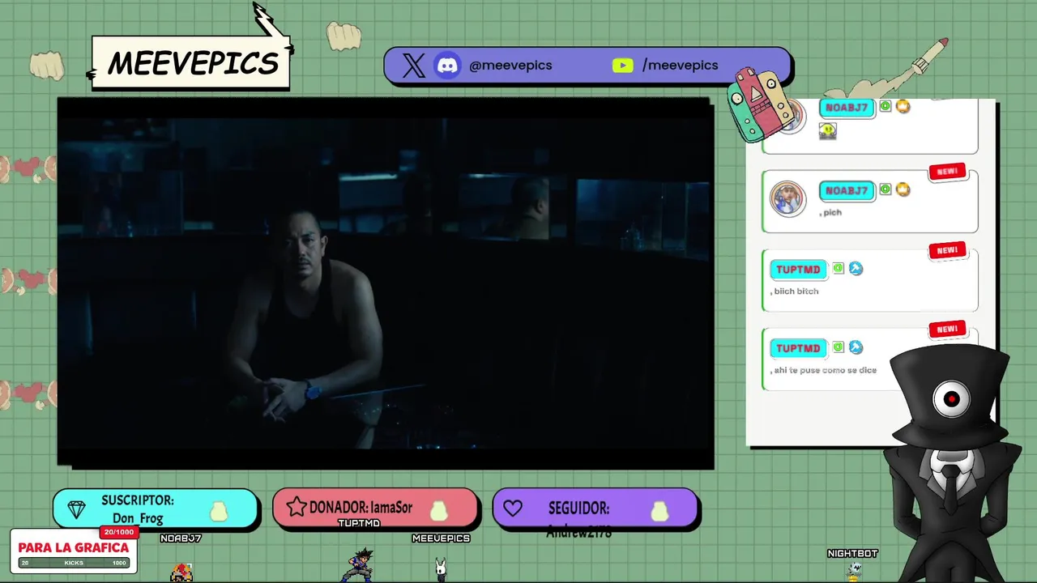Click the 'PARA LA GRAFICA' goal title
Viewport: 1037px width, 583px height.
(x=74, y=548)
